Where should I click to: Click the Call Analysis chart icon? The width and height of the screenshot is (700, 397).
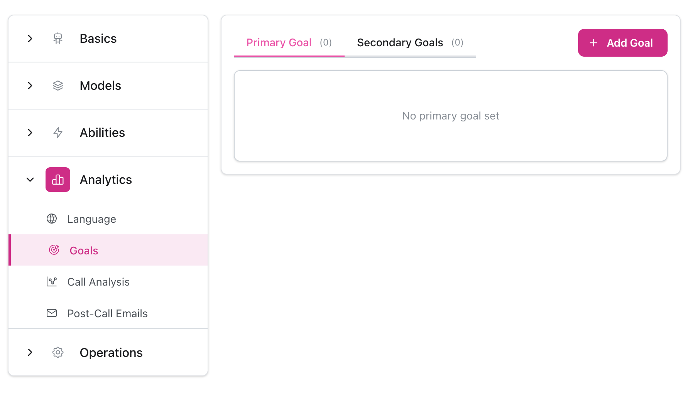[52, 282]
